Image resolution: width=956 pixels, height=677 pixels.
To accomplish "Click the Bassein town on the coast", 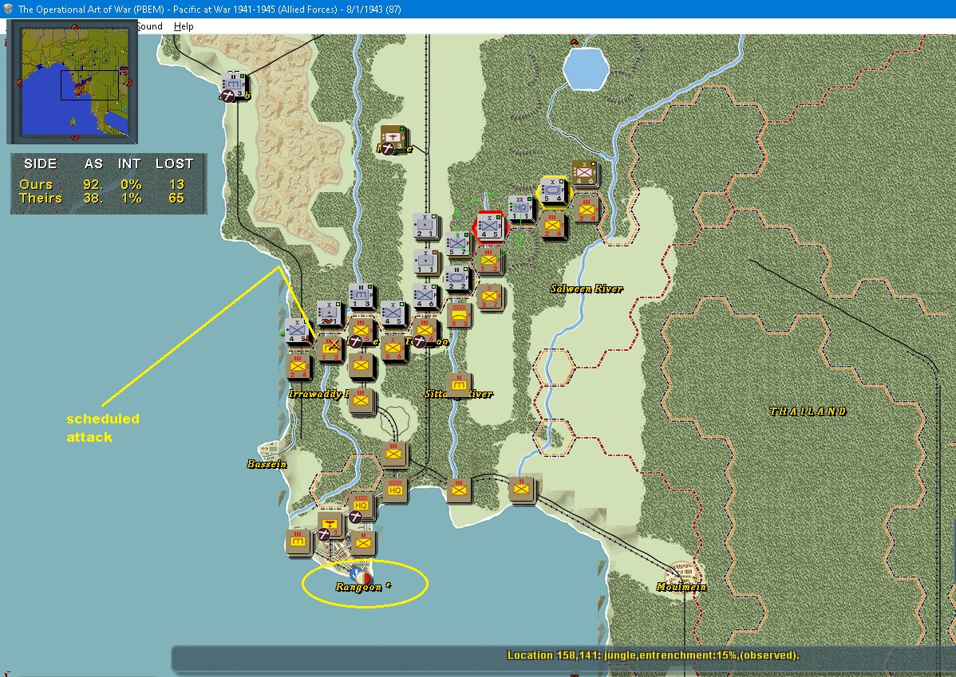I will 267,451.
